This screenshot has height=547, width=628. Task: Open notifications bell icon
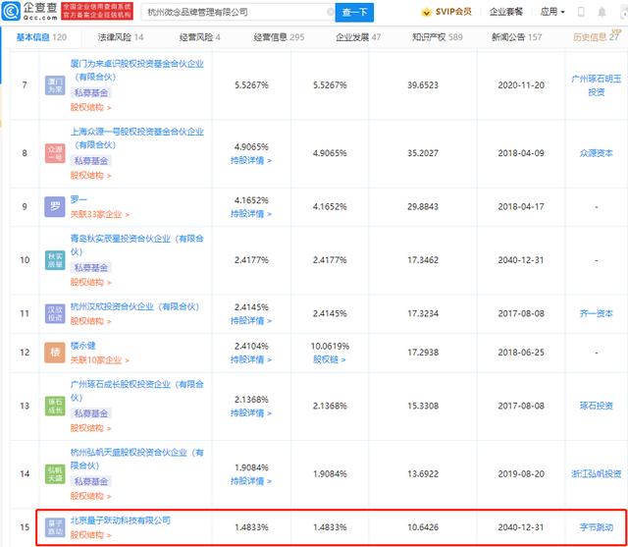[x=602, y=12]
